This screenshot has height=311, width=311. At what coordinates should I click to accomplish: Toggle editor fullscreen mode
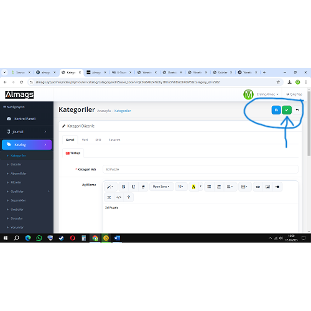coord(109,197)
